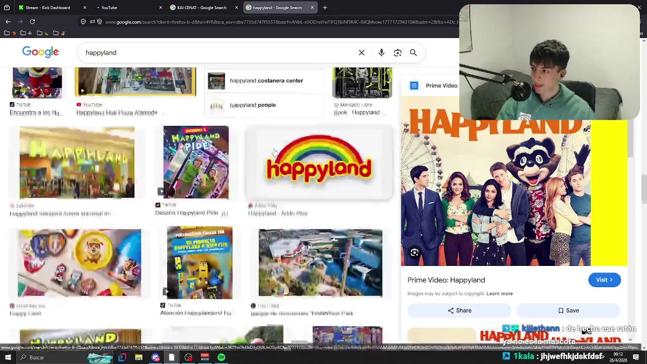The image size is (647, 364).
Task: Open the Firefox tab view button
Action: (7, 8)
